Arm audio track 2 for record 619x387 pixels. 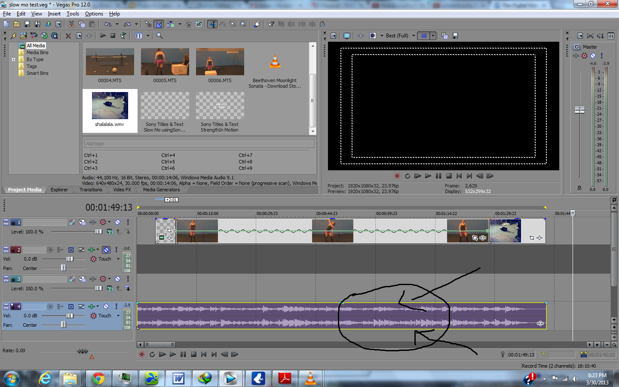[x=50, y=250]
